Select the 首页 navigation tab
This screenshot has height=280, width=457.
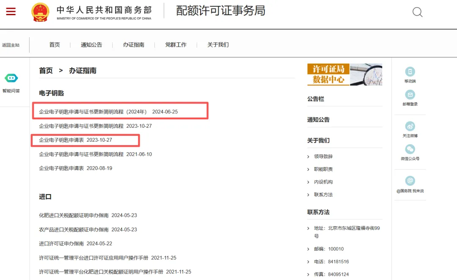tap(54, 44)
